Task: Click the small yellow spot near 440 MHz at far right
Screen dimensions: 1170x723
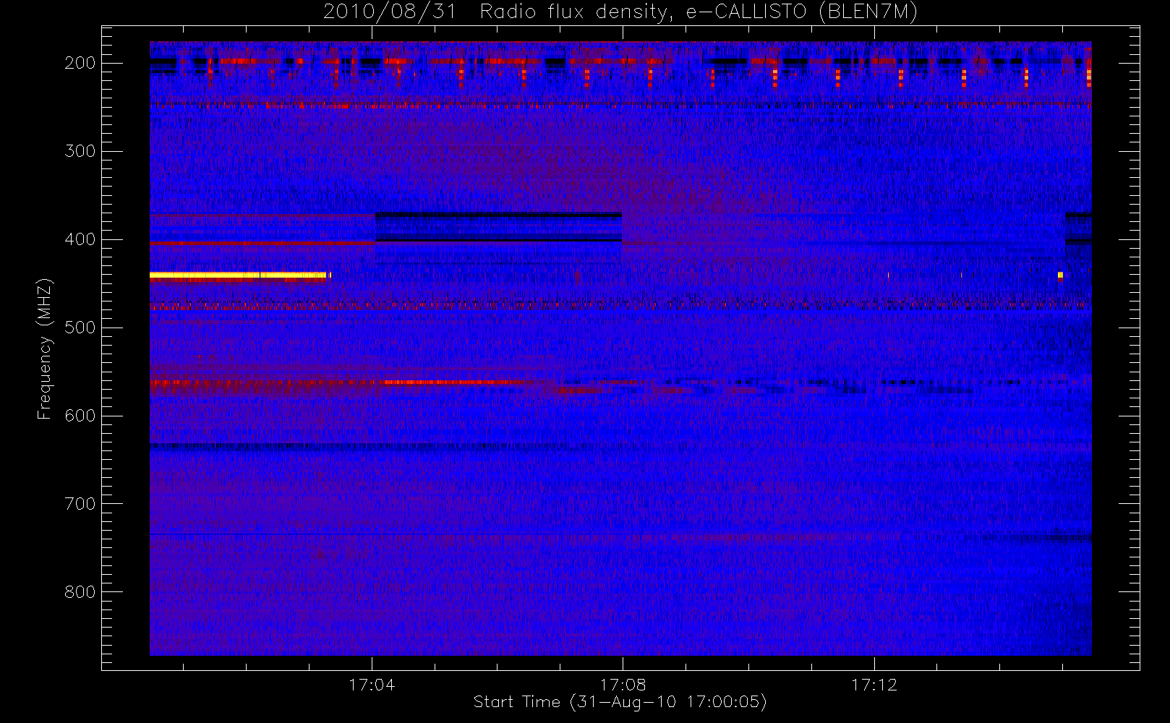Action: [x=1060, y=275]
